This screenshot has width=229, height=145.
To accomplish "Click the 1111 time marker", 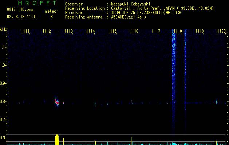I will coord(25,31).
